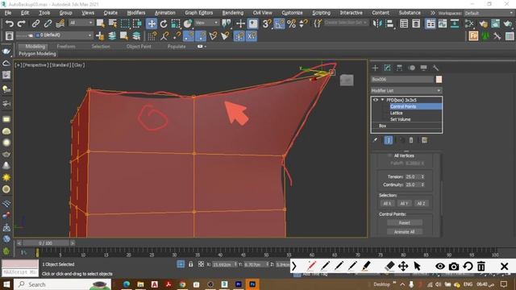Click the Reset control points button
Image resolution: width=516 pixels, height=290 pixels.
pyautogui.click(x=405, y=222)
